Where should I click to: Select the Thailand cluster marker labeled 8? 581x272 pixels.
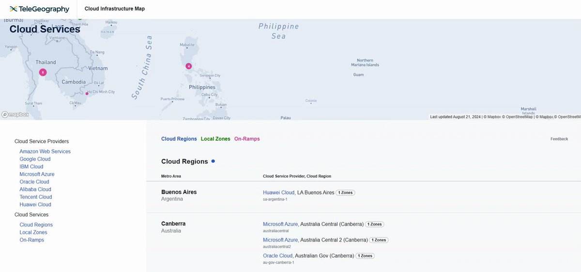click(43, 72)
